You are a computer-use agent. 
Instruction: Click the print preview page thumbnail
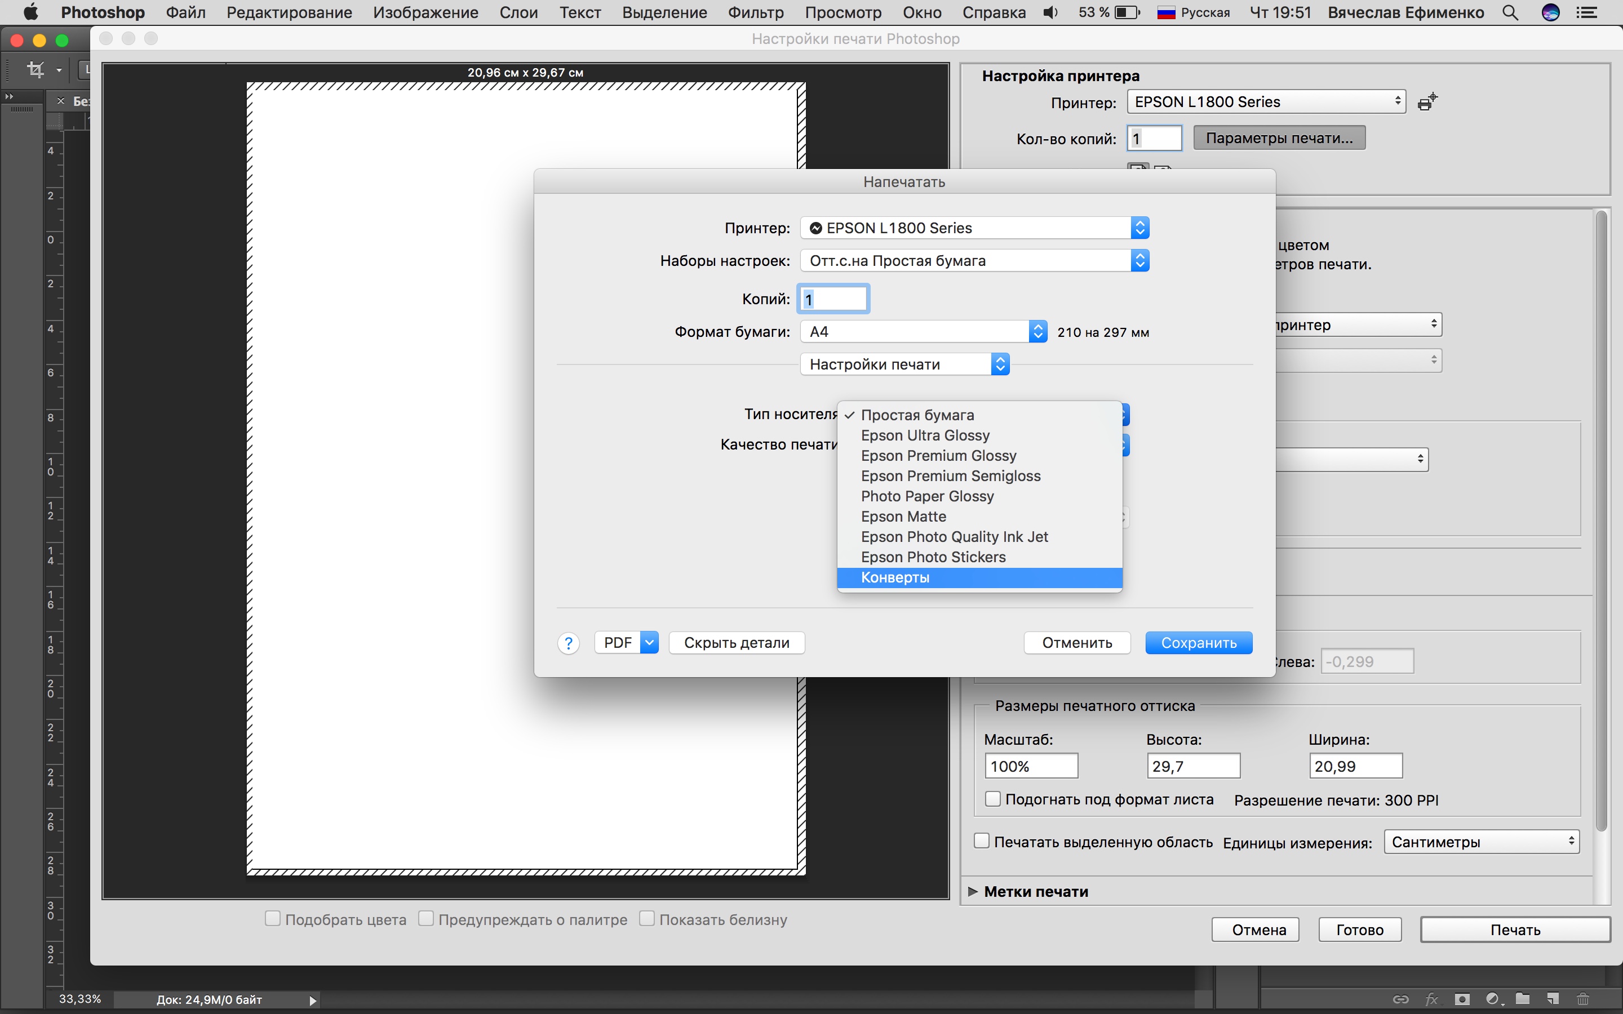[x=526, y=479]
